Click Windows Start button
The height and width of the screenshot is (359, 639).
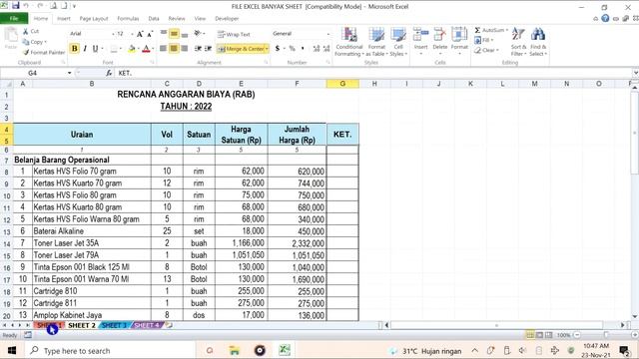12,350
